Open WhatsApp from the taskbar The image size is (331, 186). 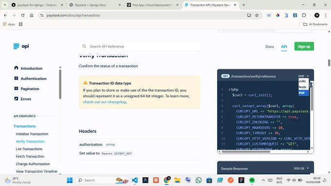[x=199, y=180]
